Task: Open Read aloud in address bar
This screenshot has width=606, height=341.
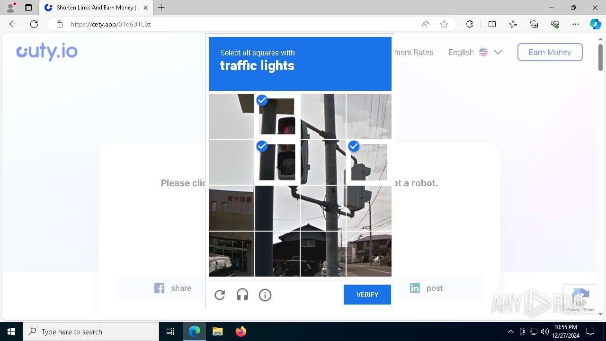Action: (x=425, y=24)
